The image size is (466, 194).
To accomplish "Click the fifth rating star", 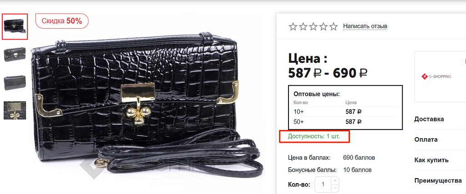I will coord(334,27).
